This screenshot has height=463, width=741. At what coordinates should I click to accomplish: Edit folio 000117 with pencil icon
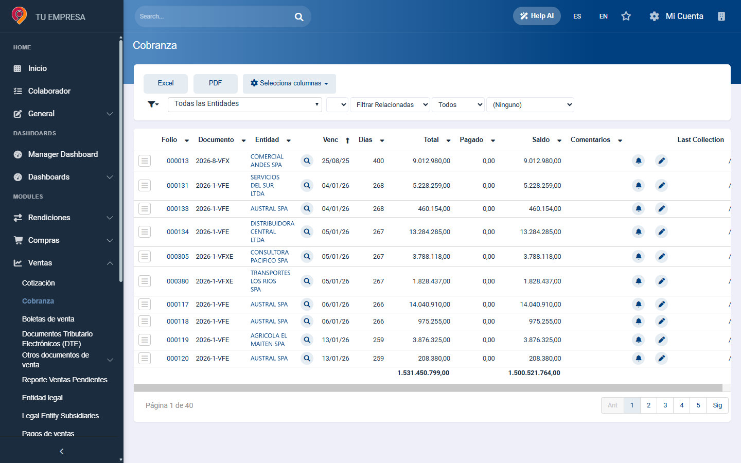click(661, 305)
